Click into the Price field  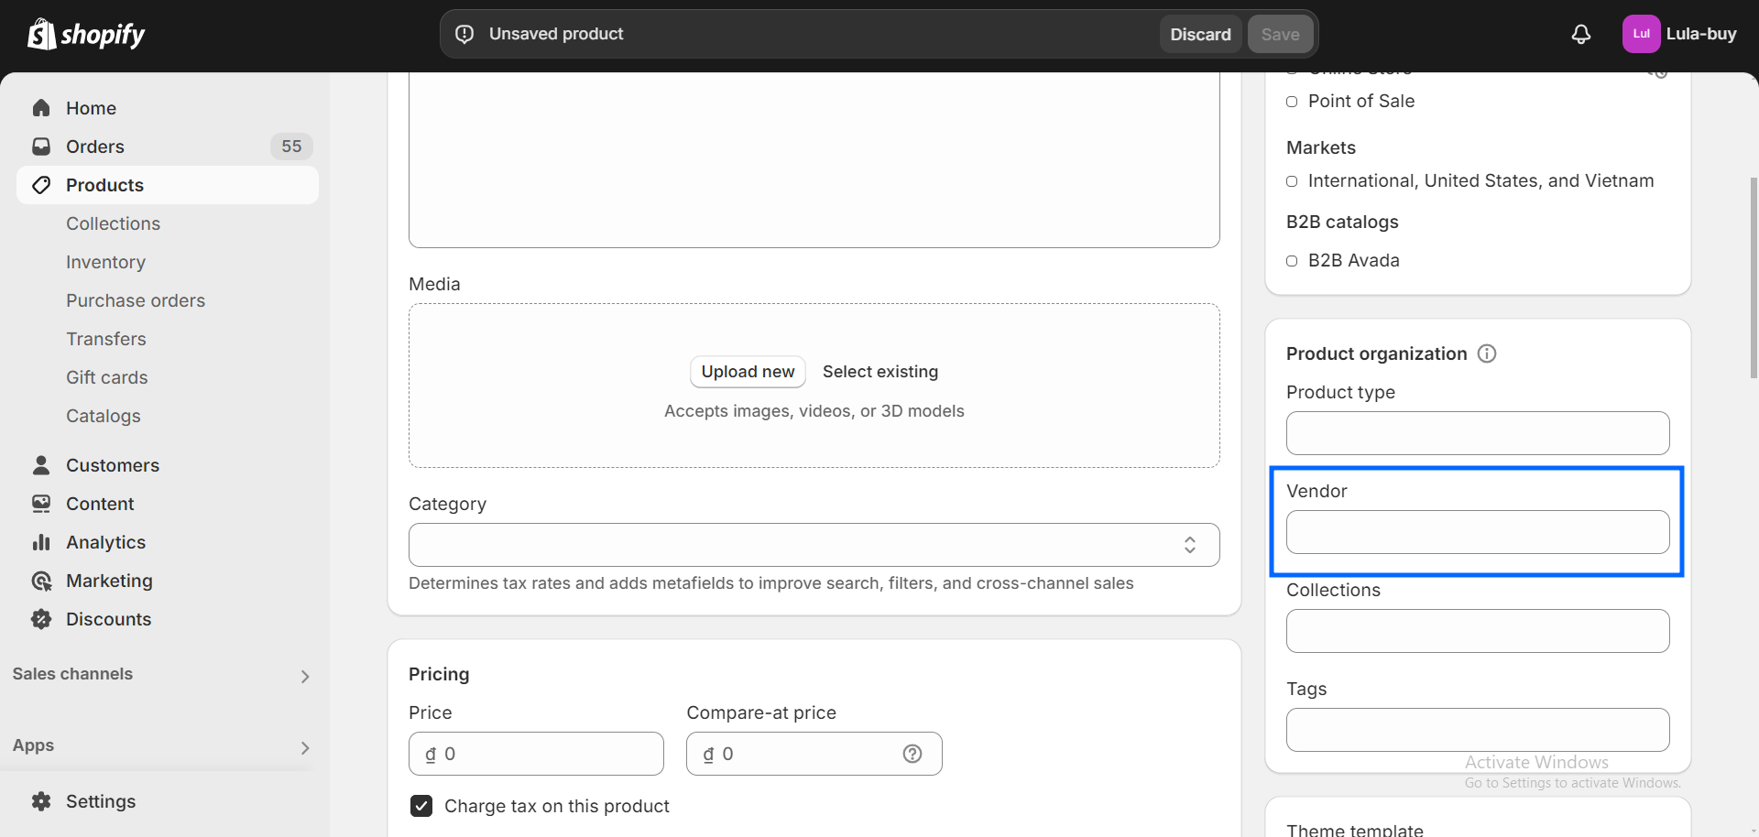click(x=536, y=754)
